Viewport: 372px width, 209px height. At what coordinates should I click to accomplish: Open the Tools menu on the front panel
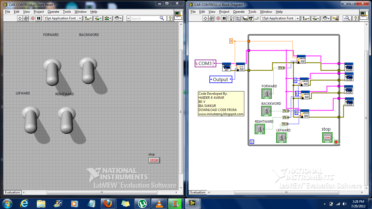click(67, 12)
